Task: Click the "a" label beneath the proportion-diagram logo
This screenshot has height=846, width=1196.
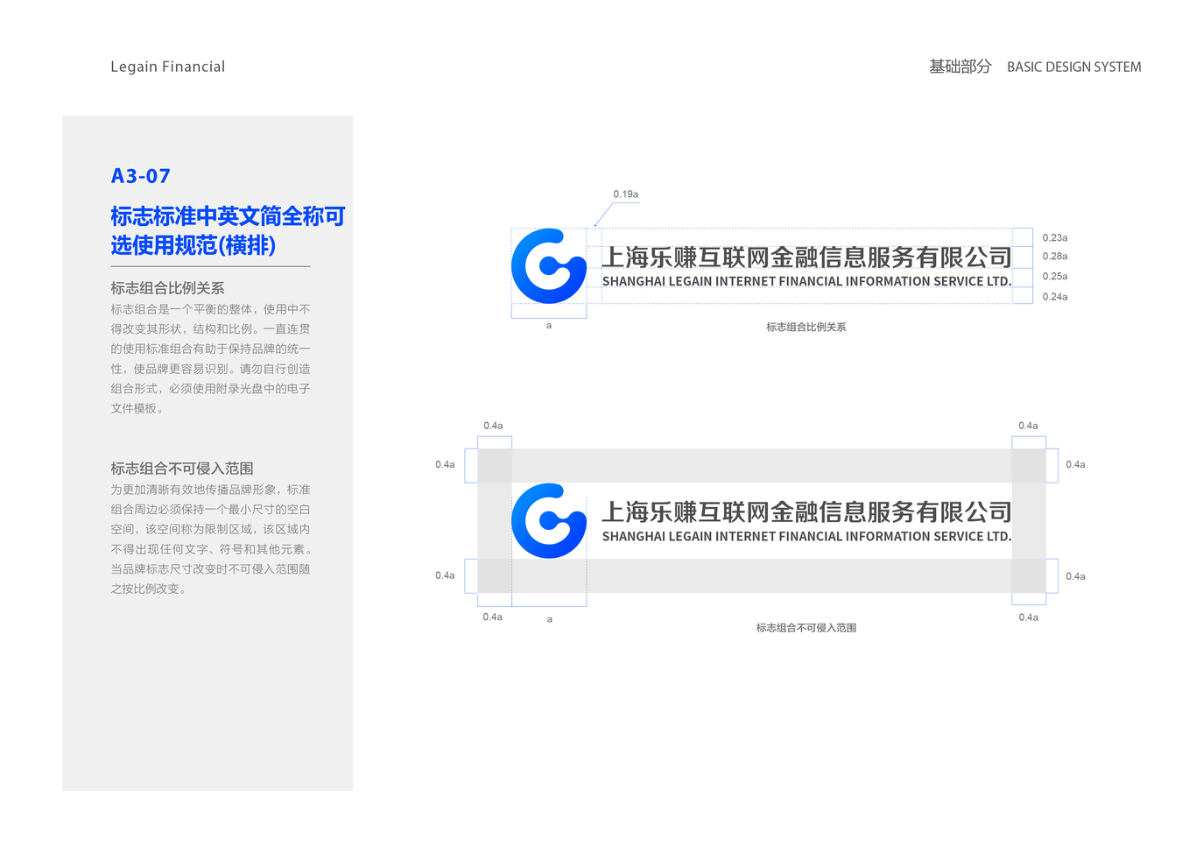Action: pyautogui.click(x=549, y=325)
